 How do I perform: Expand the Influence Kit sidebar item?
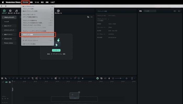click(3, 39)
